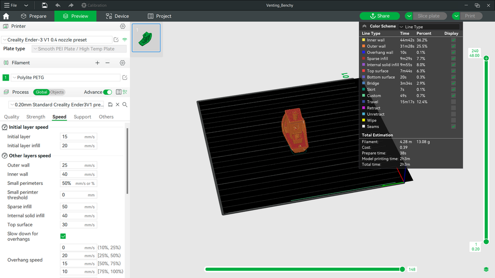Screen dimensions: 495x278
Task: Open the Print dropdown arrow
Action: click(456, 16)
